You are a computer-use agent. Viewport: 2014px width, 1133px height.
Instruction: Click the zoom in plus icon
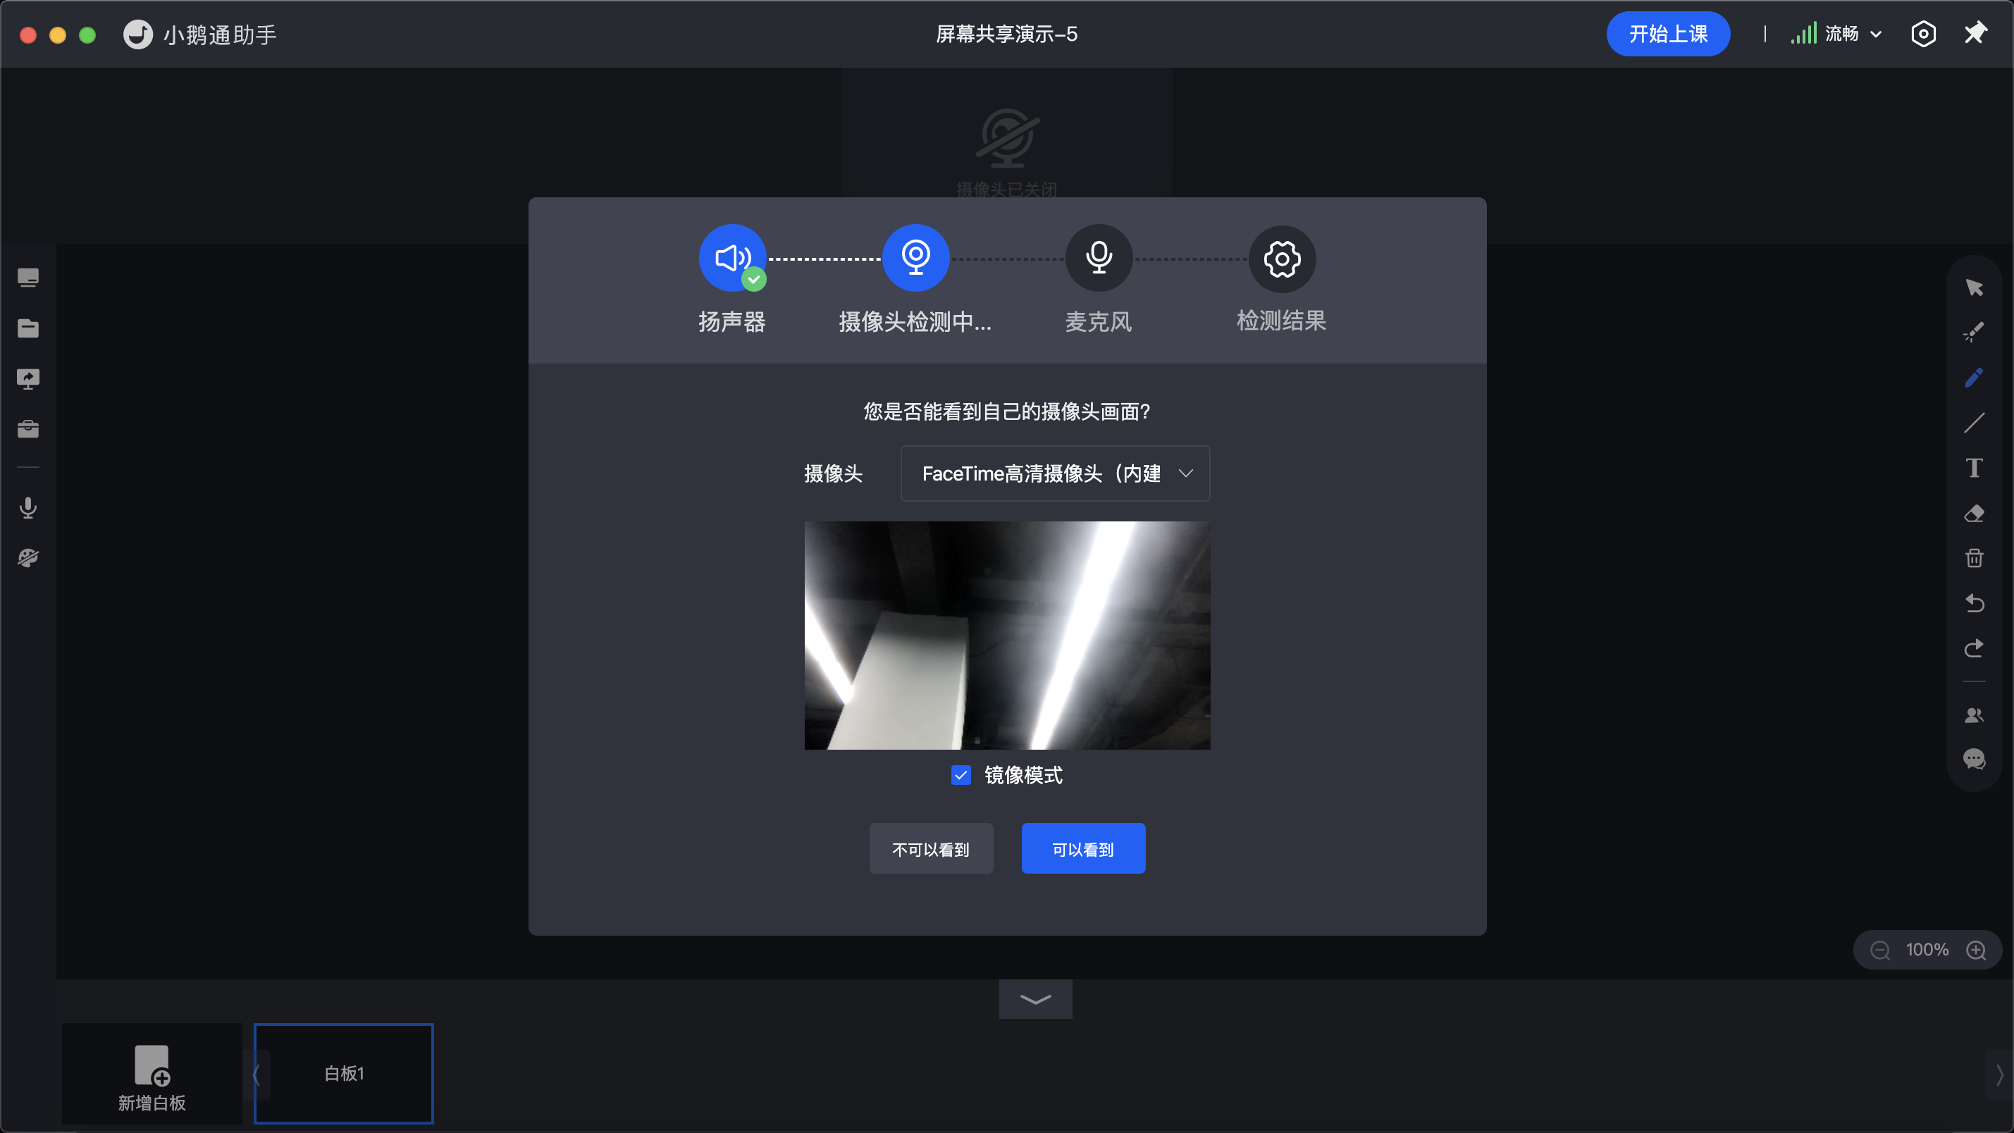pyautogui.click(x=1977, y=950)
